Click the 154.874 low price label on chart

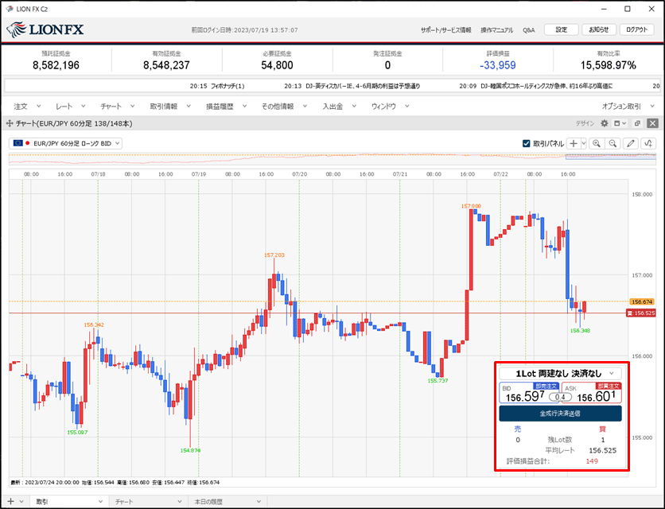click(x=190, y=450)
